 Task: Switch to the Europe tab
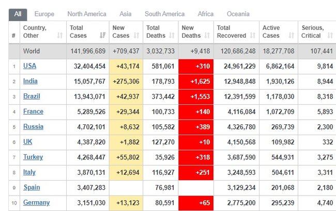tap(44, 14)
